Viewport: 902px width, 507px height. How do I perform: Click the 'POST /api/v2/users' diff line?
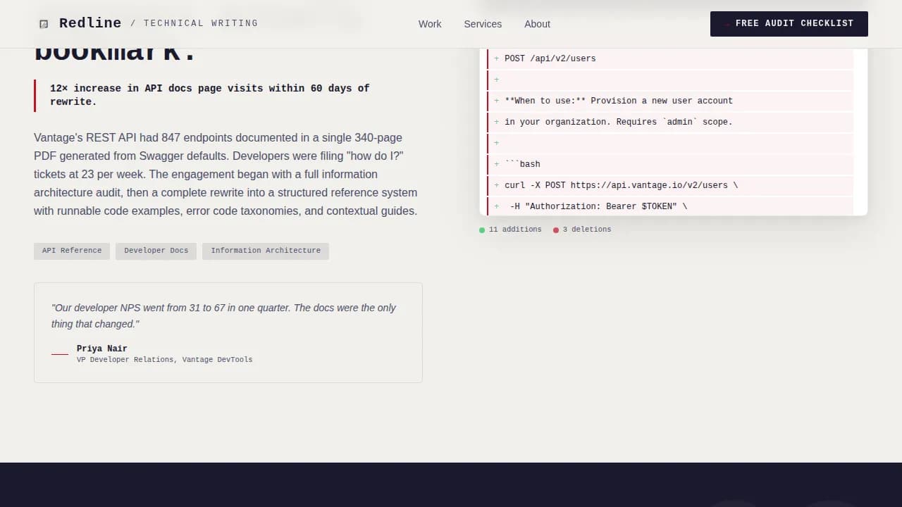click(670, 58)
